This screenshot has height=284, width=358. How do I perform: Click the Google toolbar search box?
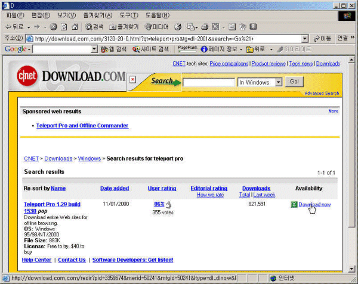62,49
